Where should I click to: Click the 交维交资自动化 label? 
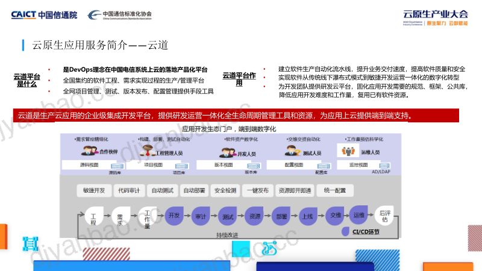point(304,139)
